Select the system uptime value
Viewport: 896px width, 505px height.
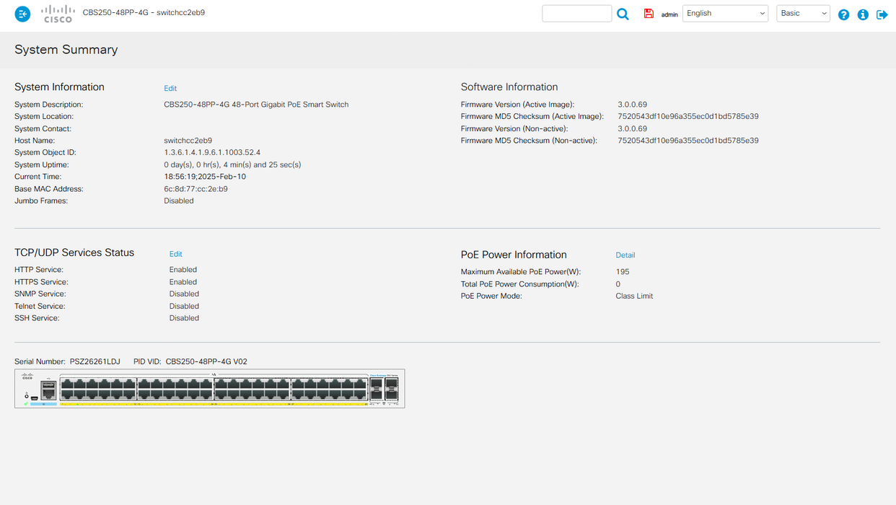[232, 165]
